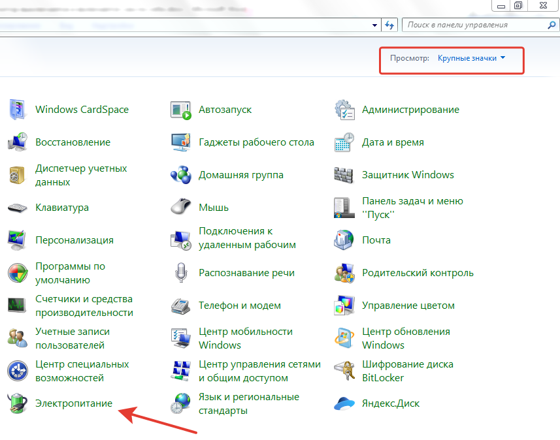Open the Мышь mouse icon
Image resolution: width=560 pixels, height=440 pixels.
(181, 206)
